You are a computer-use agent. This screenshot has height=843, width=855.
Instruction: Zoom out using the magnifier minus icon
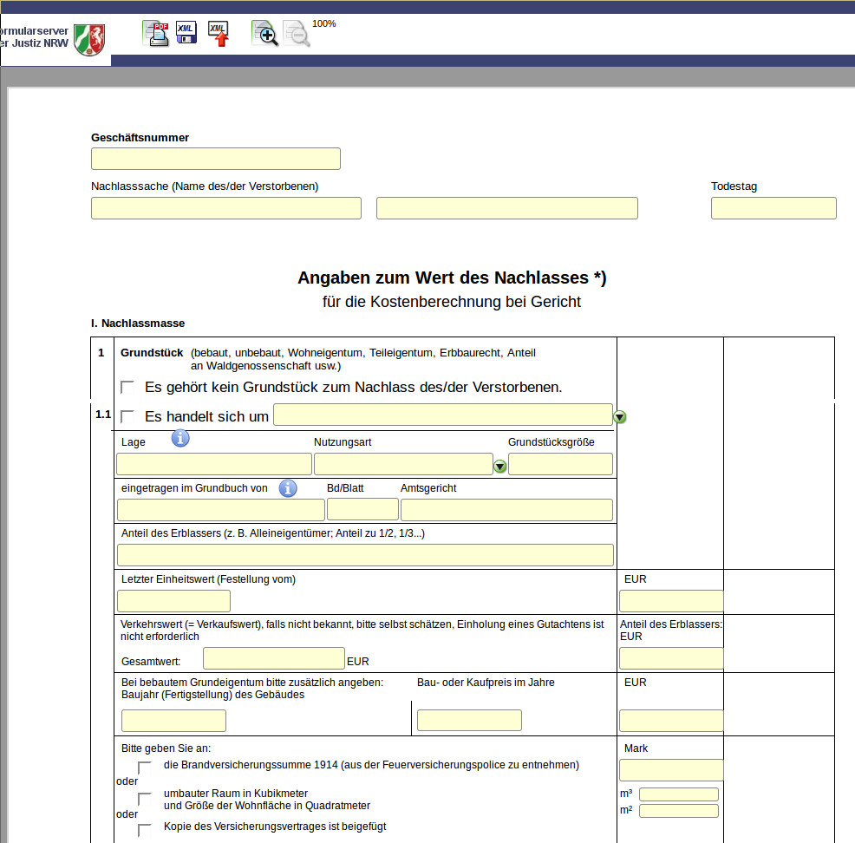pos(296,33)
